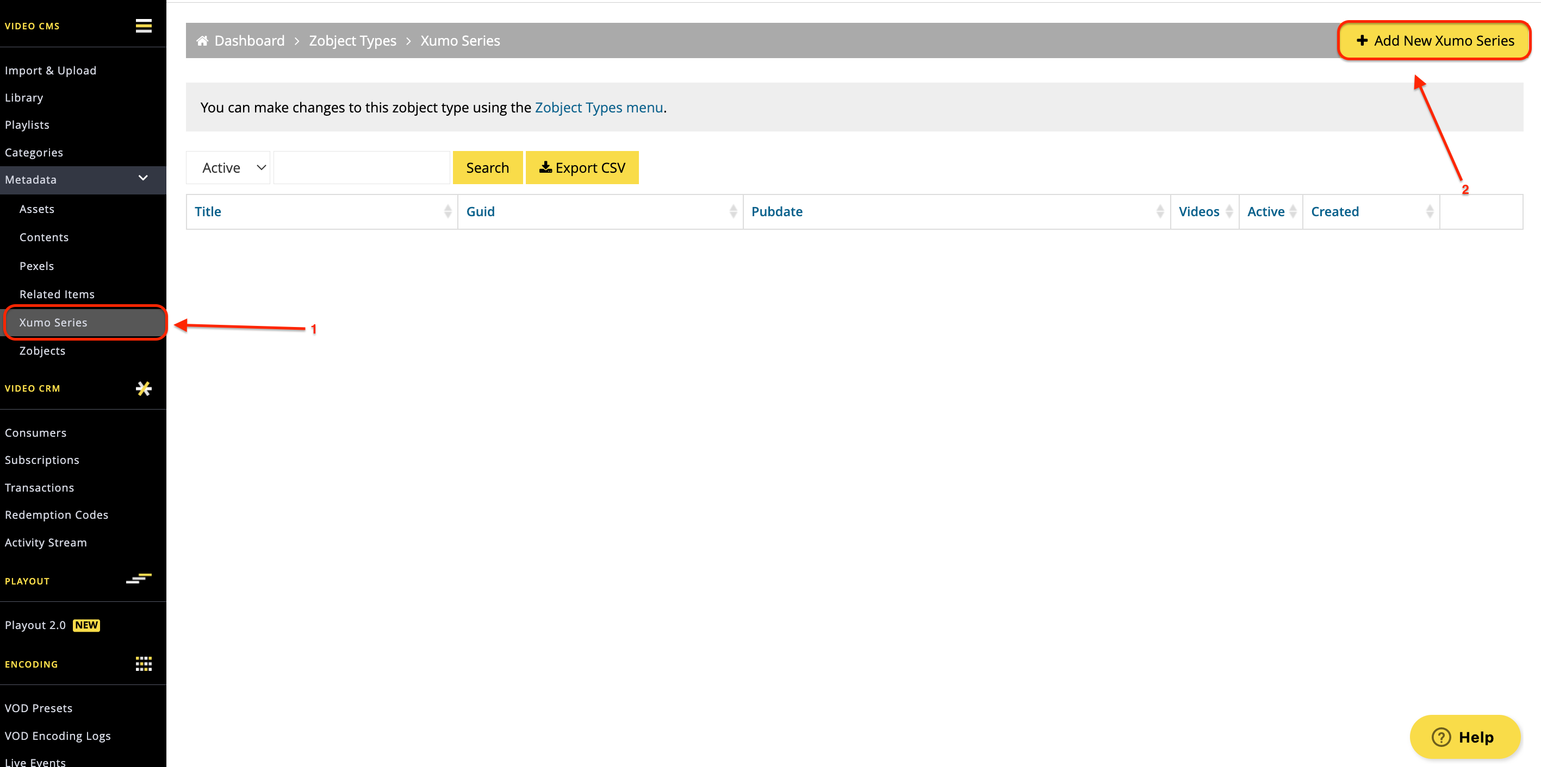
Task: Open Playlists from sidebar
Action: 27,125
